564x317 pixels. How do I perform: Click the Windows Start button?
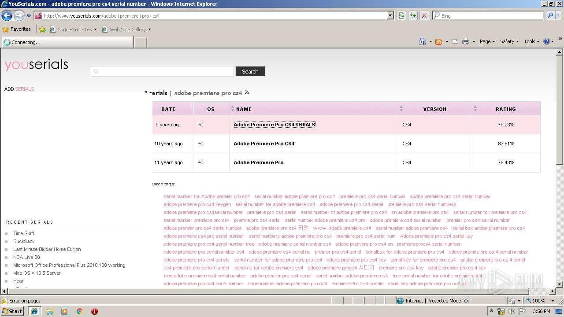click(x=12, y=311)
